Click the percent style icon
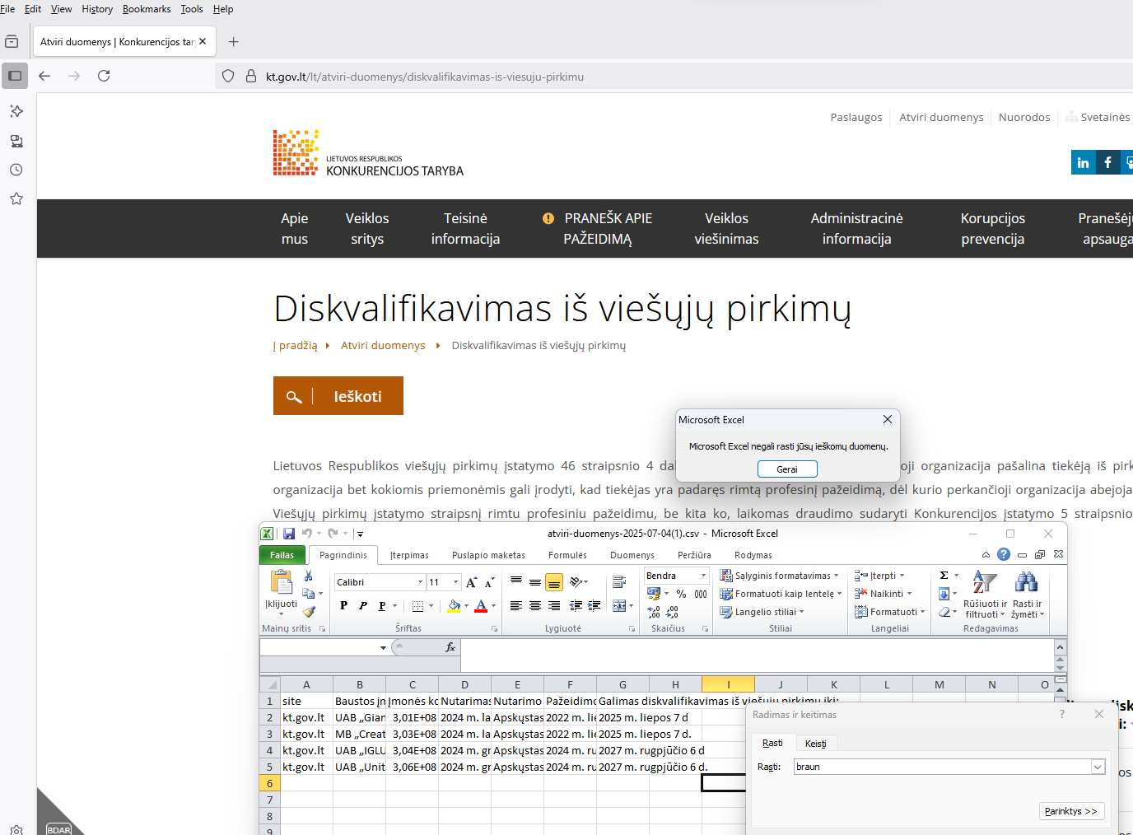Image resolution: width=1133 pixels, height=835 pixels. [x=682, y=594]
